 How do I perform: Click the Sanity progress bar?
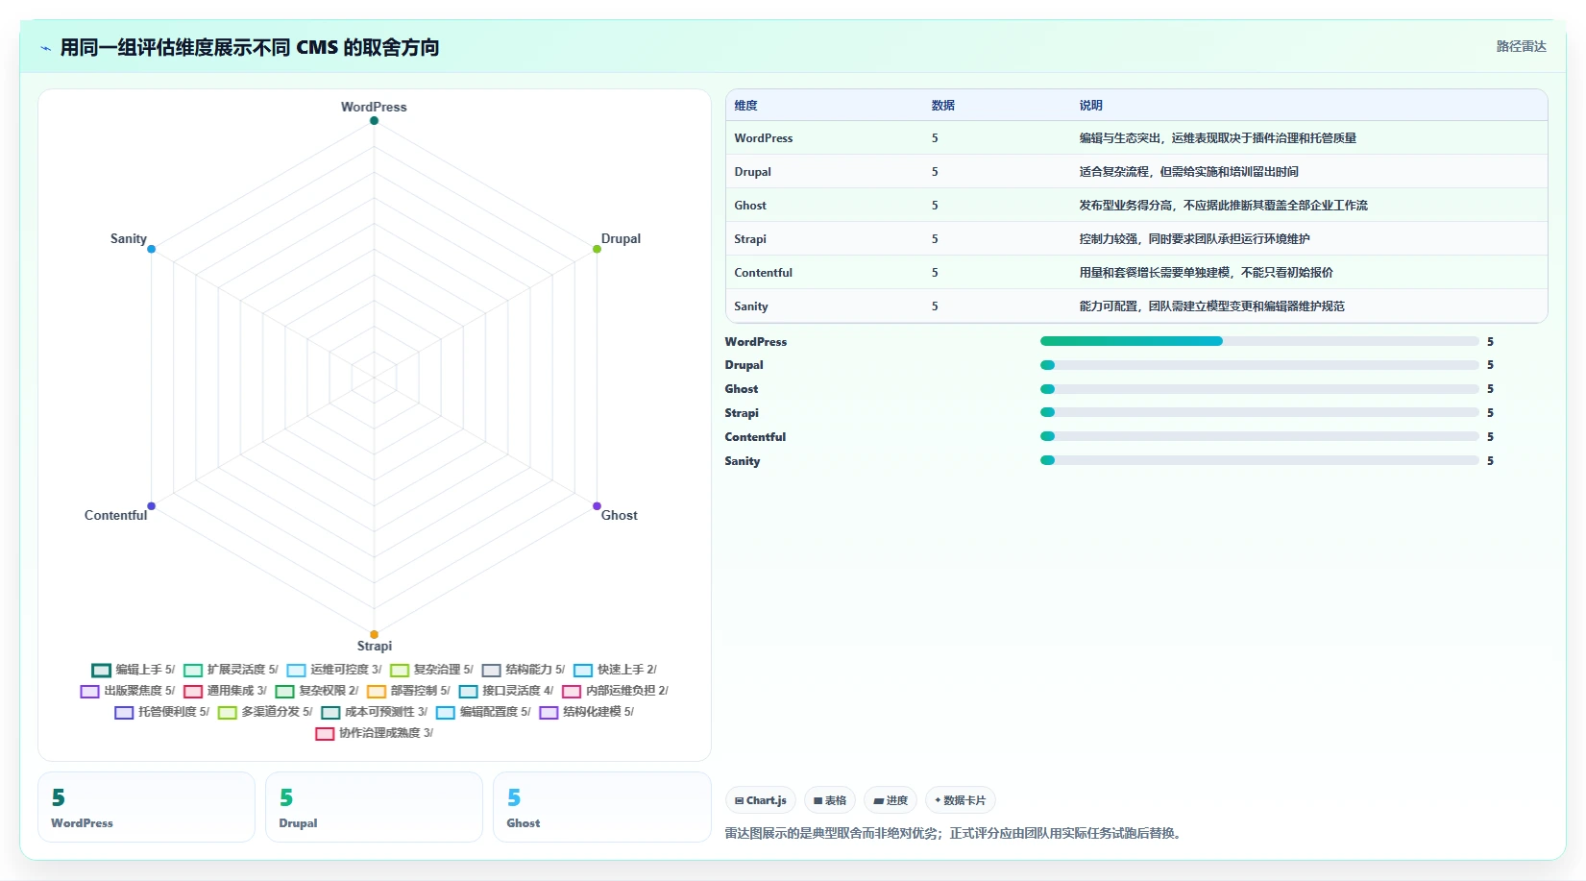tap(1259, 460)
